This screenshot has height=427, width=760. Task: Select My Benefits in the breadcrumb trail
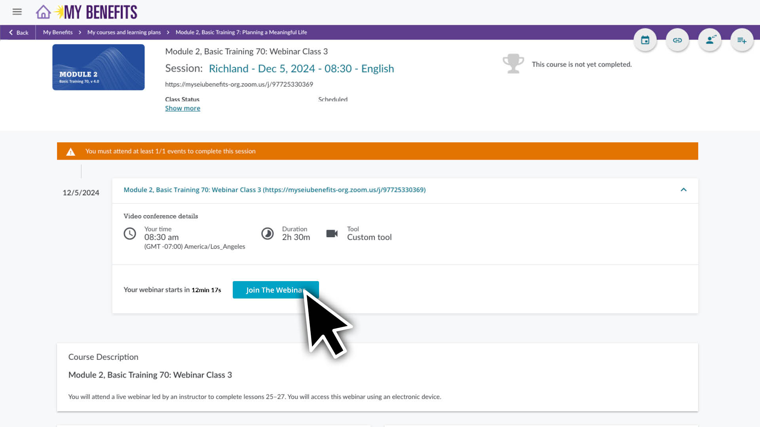[x=57, y=32]
